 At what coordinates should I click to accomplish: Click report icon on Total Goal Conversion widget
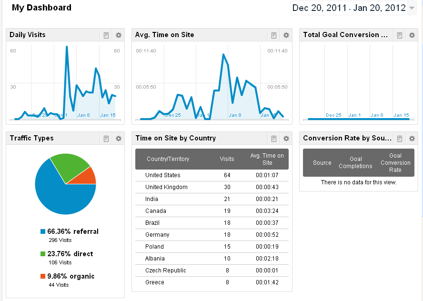[x=400, y=35]
